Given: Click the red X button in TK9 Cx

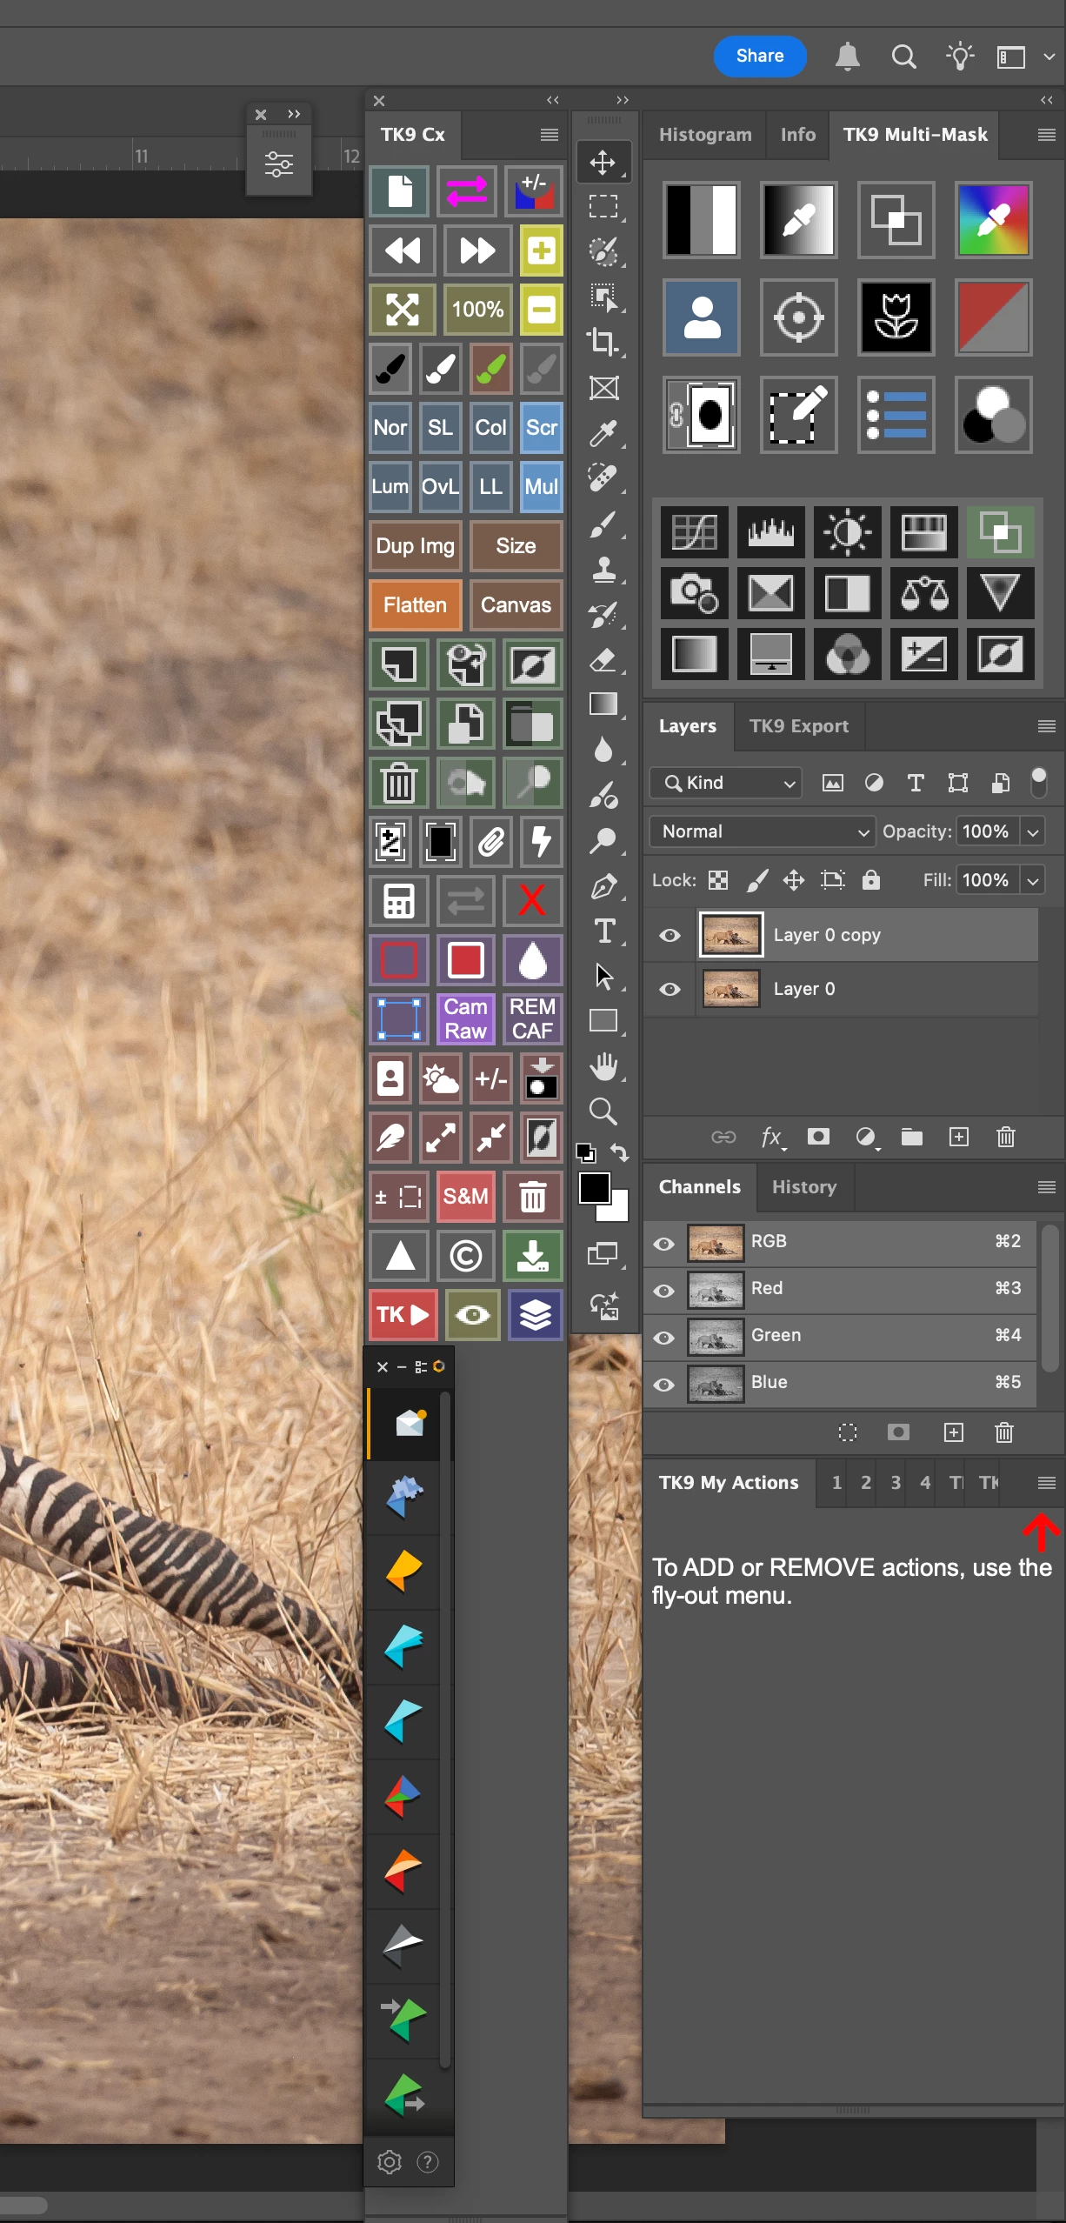Looking at the screenshot, I should point(533,901).
